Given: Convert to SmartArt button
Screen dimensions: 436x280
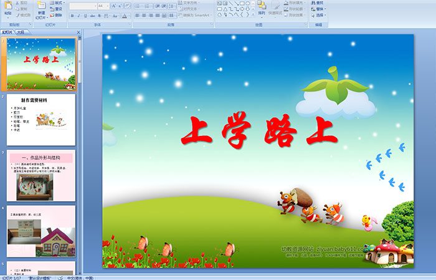Looking at the screenshot, I should 196,15.
